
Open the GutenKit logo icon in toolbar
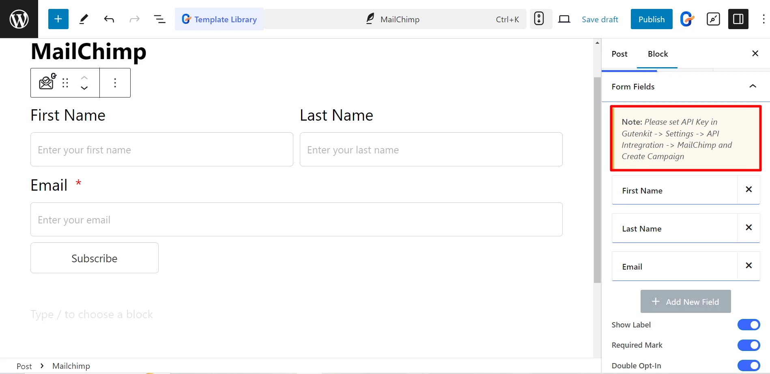point(687,19)
